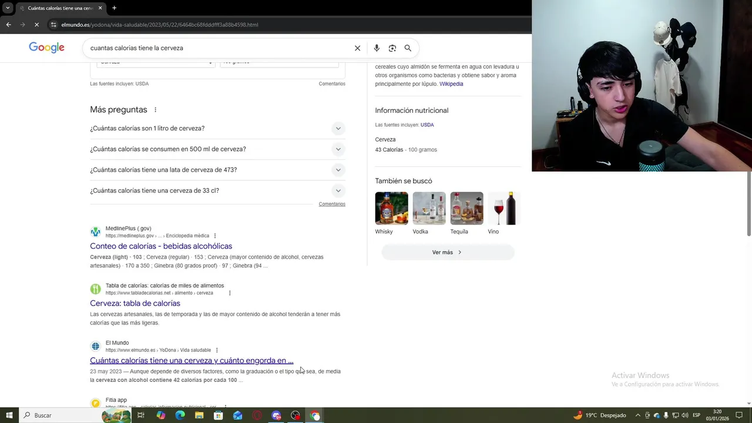Open a new browser tab with plus icon
Viewport: 752px width, 423px height.
114,8
